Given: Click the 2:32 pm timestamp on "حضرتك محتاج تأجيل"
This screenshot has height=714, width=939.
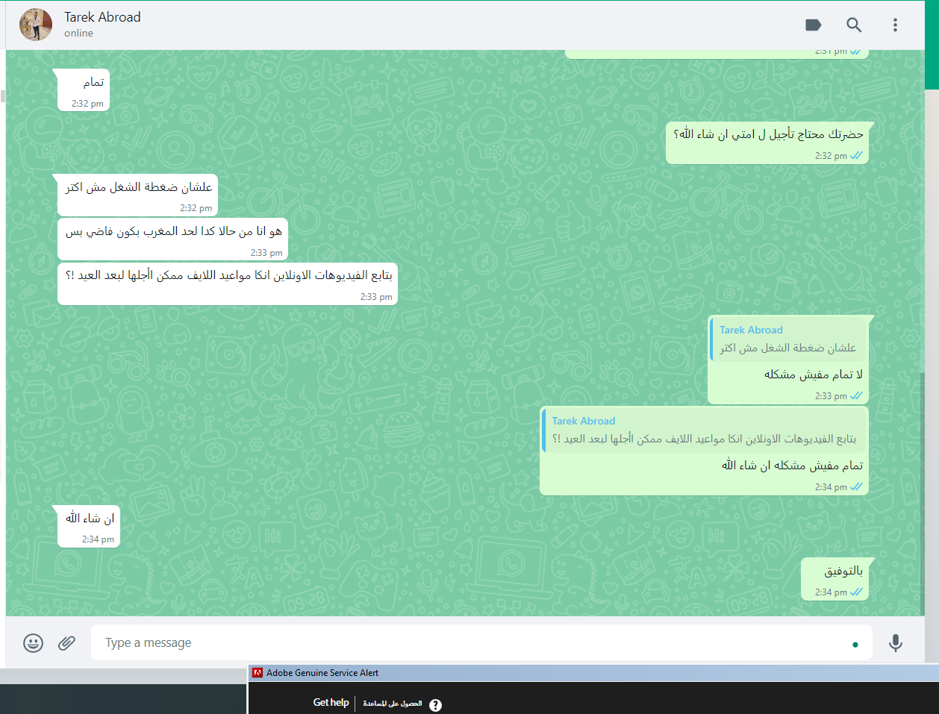Looking at the screenshot, I should click(x=831, y=156).
